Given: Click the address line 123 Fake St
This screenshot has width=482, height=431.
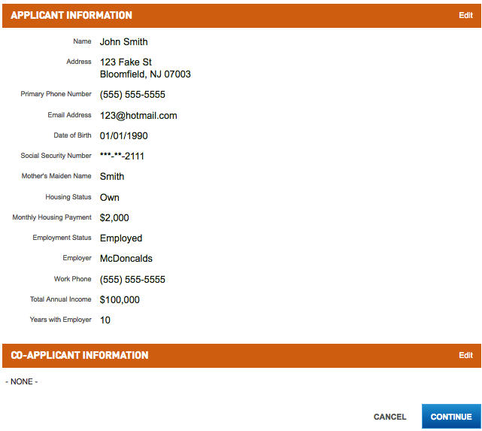Looking at the screenshot, I should tap(126, 62).
